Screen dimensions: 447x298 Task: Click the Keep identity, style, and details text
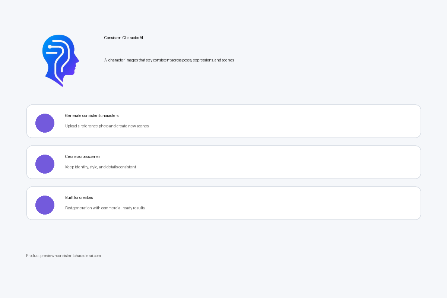tap(101, 167)
